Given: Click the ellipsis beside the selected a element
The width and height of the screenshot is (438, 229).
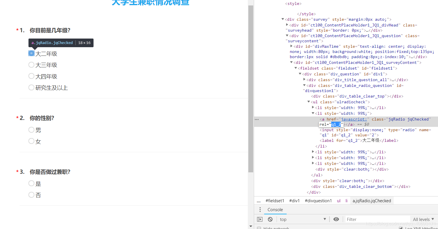Looking at the screenshot, I should [x=257, y=119].
